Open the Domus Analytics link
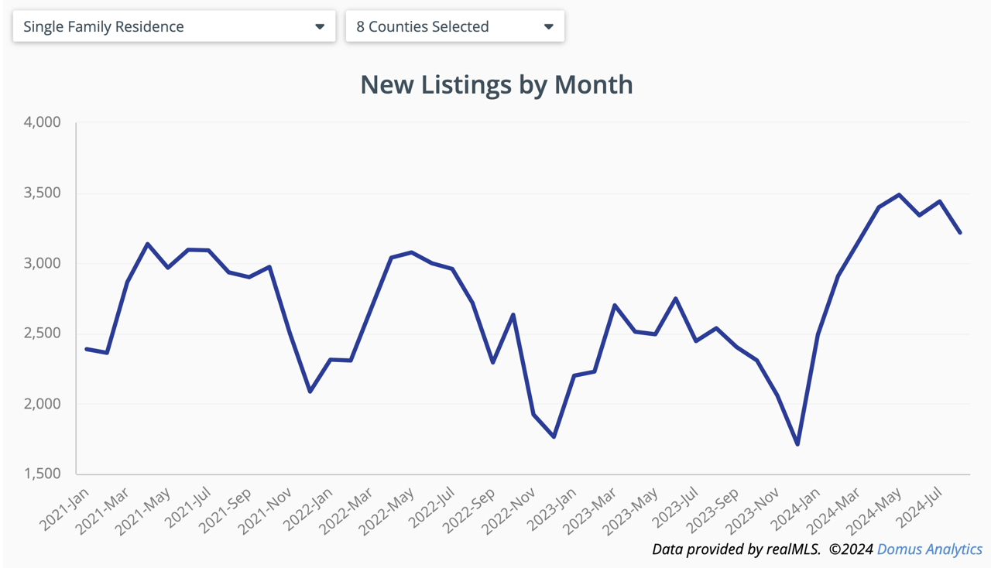 click(x=929, y=549)
